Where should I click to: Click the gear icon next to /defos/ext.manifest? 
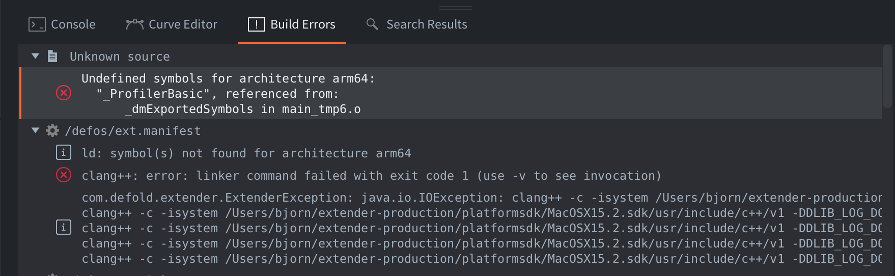click(x=52, y=131)
